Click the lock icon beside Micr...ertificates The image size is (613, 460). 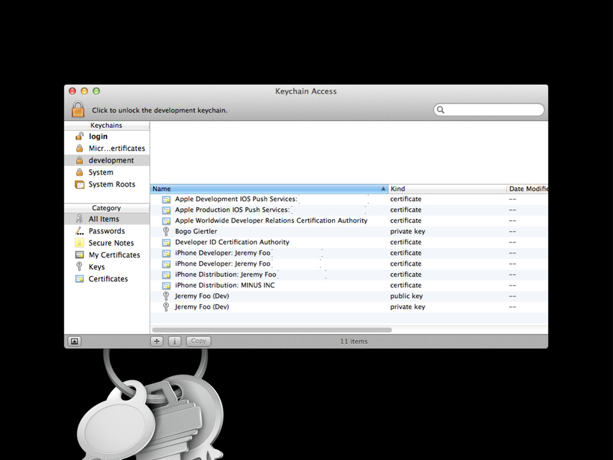click(x=80, y=149)
